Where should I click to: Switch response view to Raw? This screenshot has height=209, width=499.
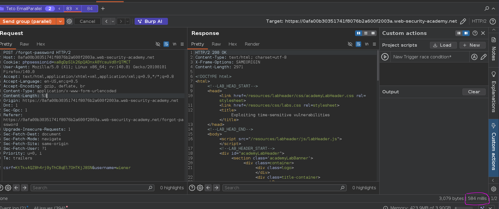[216, 44]
